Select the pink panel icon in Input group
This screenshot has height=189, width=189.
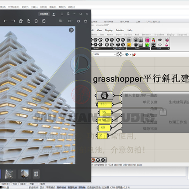[147, 40]
